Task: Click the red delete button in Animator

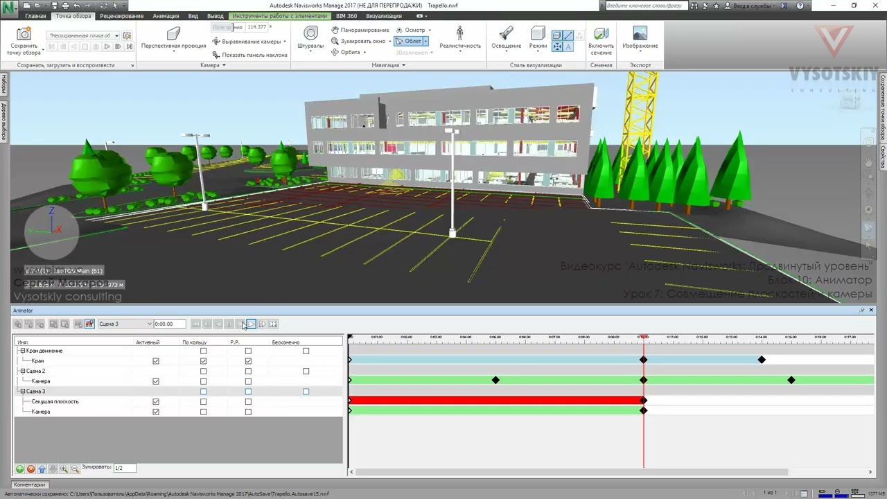Action: pyautogui.click(x=30, y=469)
